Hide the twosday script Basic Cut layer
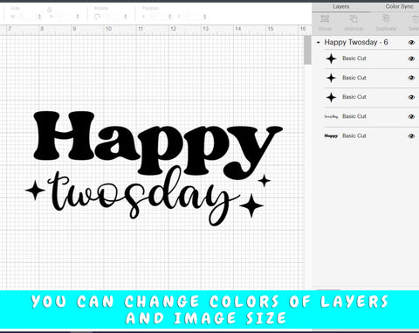The height and width of the screenshot is (333, 419). [x=411, y=116]
